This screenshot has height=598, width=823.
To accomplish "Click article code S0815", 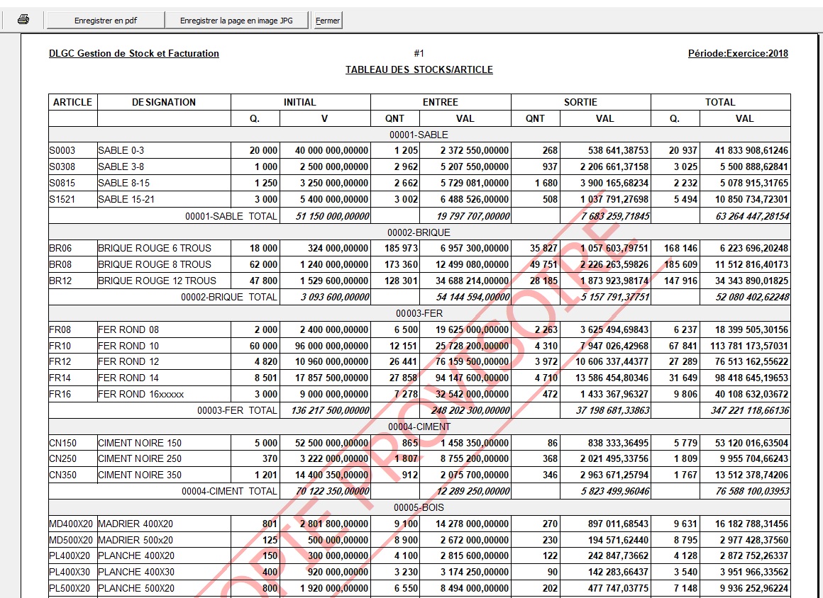I will pos(62,183).
